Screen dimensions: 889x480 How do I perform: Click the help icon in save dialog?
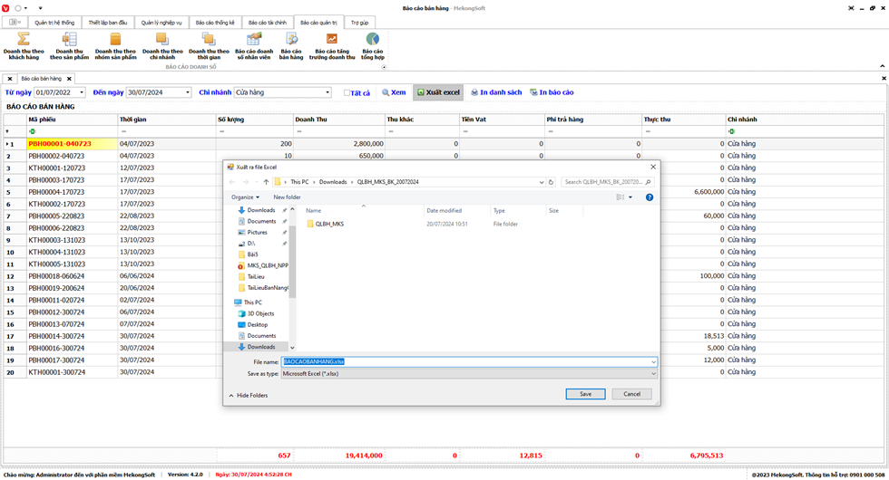[650, 197]
